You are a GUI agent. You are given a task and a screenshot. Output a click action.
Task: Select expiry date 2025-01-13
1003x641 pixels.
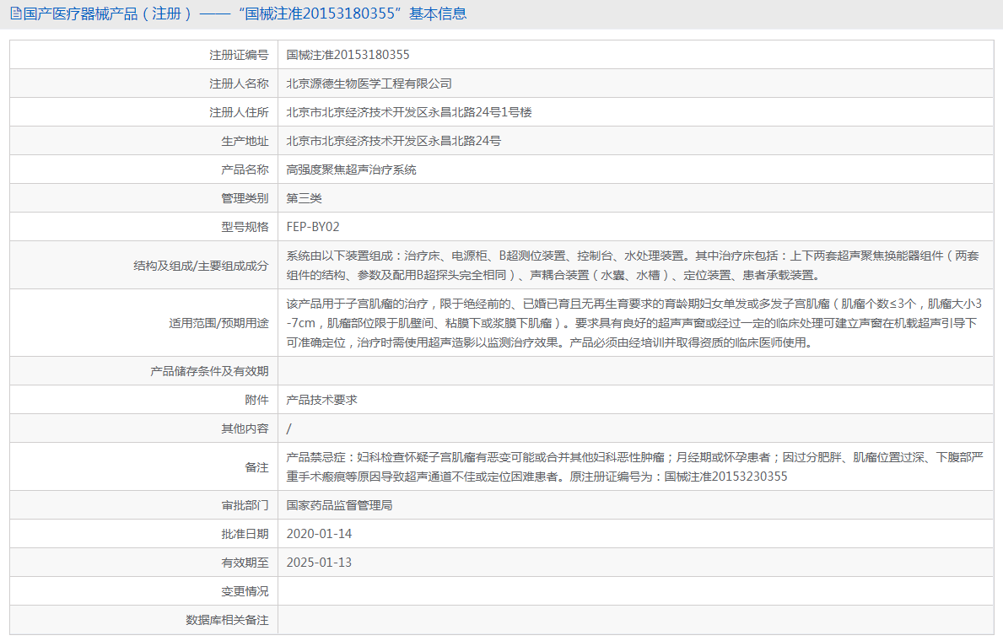click(x=319, y=563)
